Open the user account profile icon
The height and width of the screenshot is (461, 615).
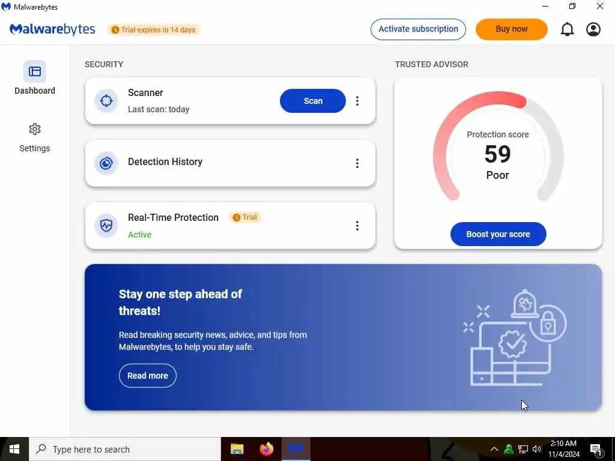(x=593, y=29)
